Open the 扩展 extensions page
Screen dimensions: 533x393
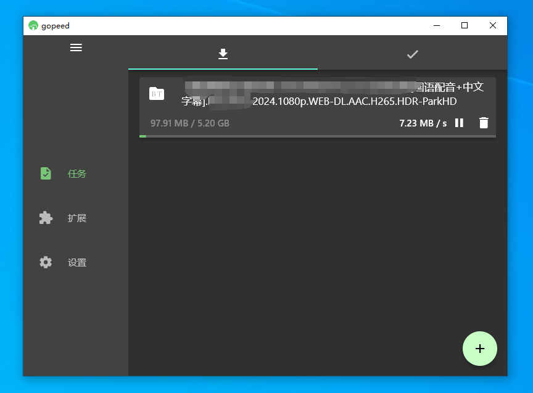pyautogui.click(x=64, y=218)
